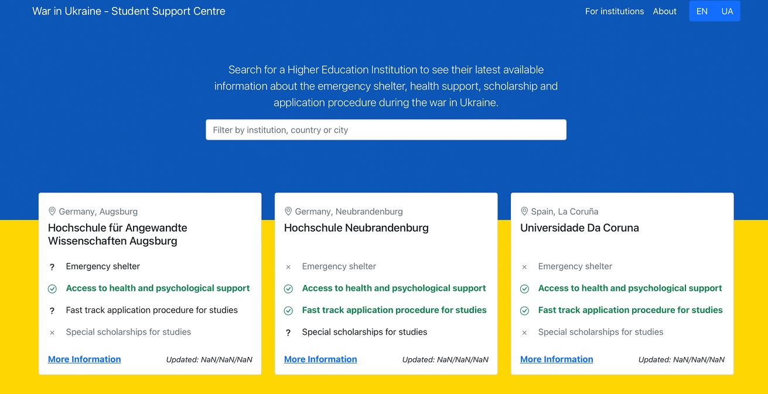Click Coruna Access to health and psychological support
Screen dimensions: 768x394
(630, 288)
